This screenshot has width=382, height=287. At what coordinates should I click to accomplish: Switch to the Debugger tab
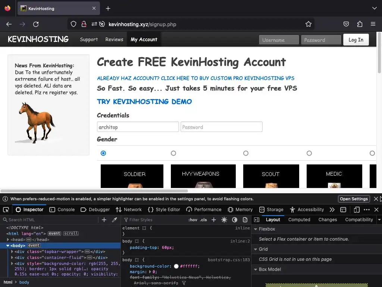click(95, 210)
